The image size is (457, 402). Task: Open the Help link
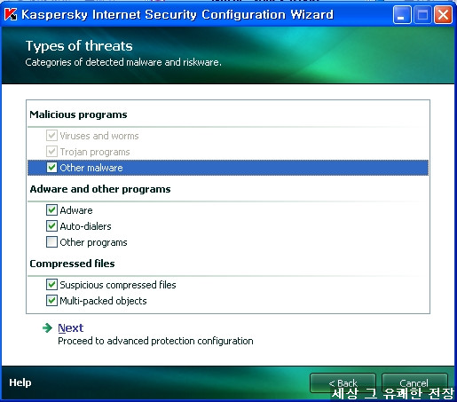tap(20, 382)
